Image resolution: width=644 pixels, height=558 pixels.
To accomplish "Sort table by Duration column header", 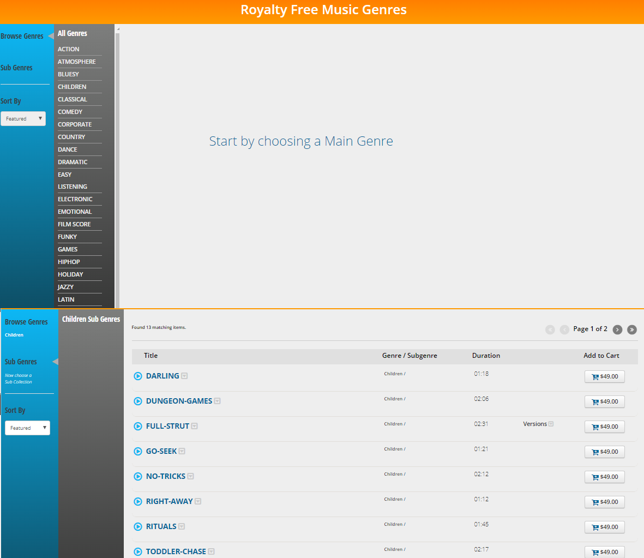I will 486,356.
